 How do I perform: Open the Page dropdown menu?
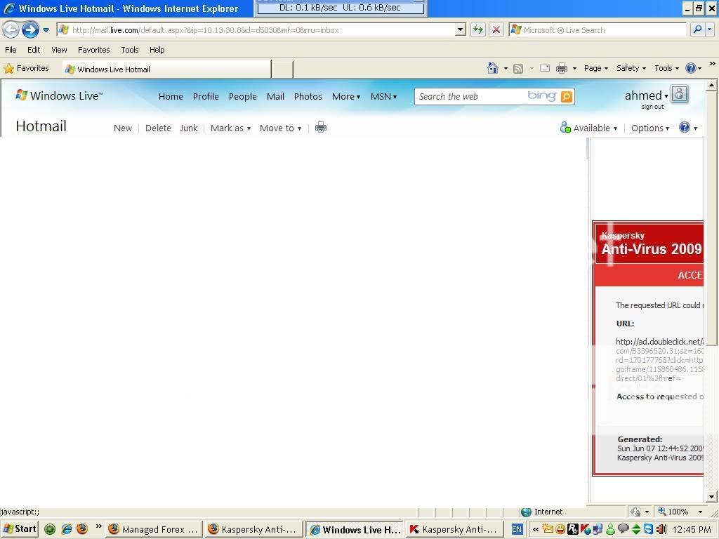[x=596, y=68]
